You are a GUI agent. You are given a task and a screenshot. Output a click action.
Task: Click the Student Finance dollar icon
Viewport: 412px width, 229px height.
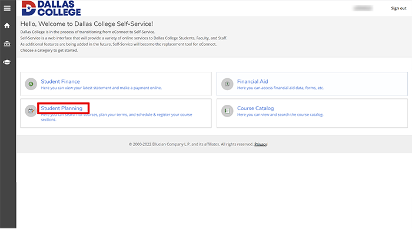pyautogui.click(x=31, y=84)
